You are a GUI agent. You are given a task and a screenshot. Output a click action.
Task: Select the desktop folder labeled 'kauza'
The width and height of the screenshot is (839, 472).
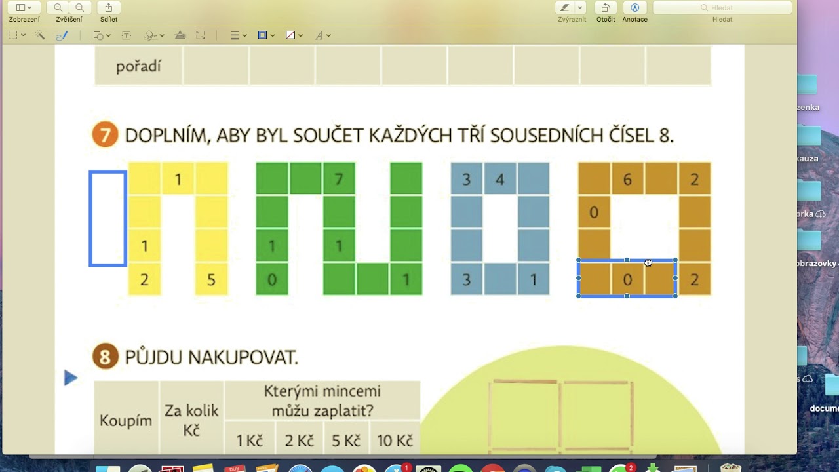click(808, 144)
